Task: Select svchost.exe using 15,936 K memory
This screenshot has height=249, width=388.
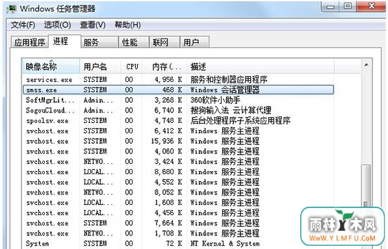Action: (x=178, y=141)
